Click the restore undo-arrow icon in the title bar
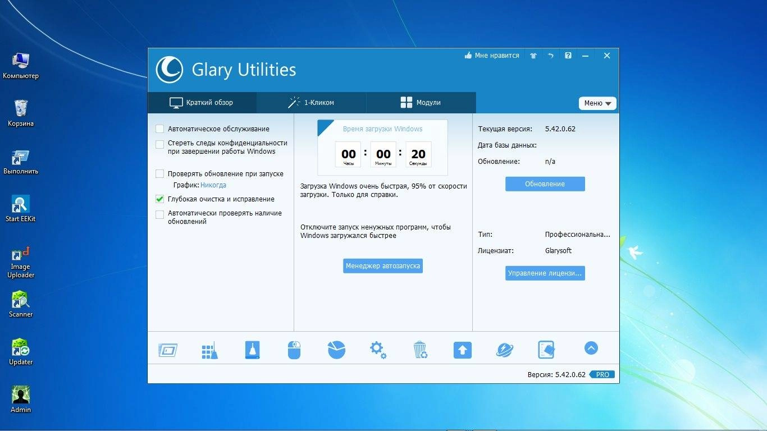Screen dimensions: 767x431 point(551,56)
